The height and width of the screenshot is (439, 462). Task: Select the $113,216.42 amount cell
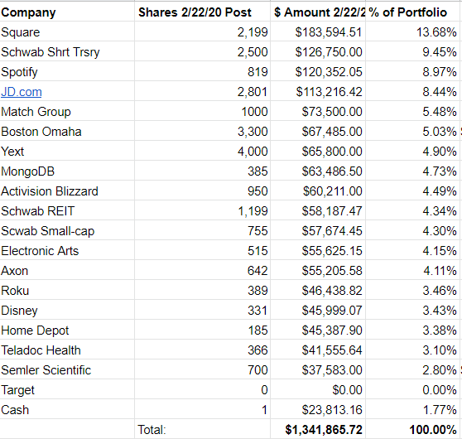pyautogui.click(x=318, y=92)
